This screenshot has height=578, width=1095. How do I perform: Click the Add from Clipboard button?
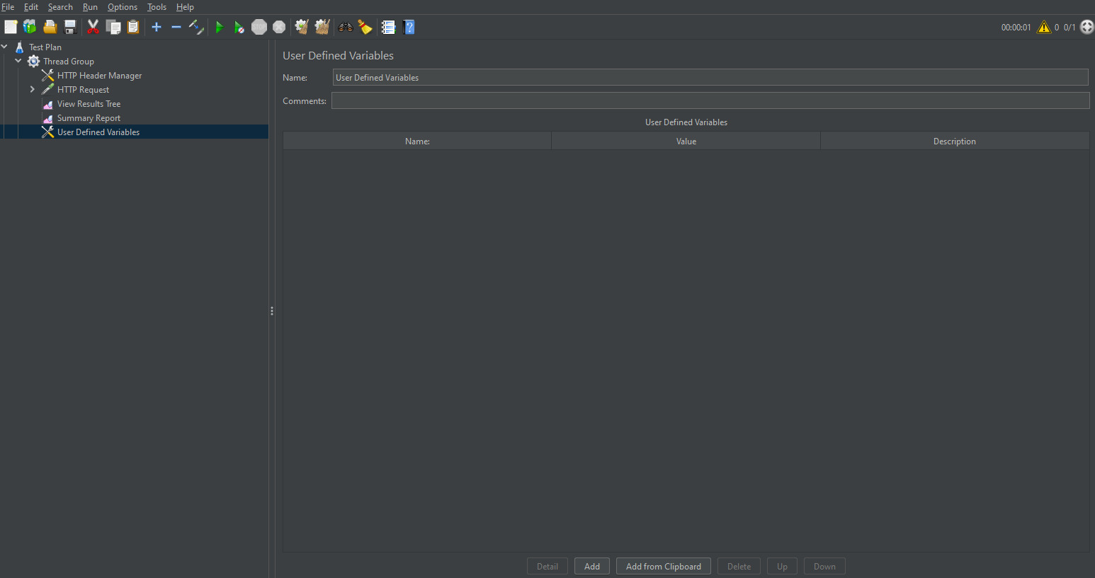664,566
